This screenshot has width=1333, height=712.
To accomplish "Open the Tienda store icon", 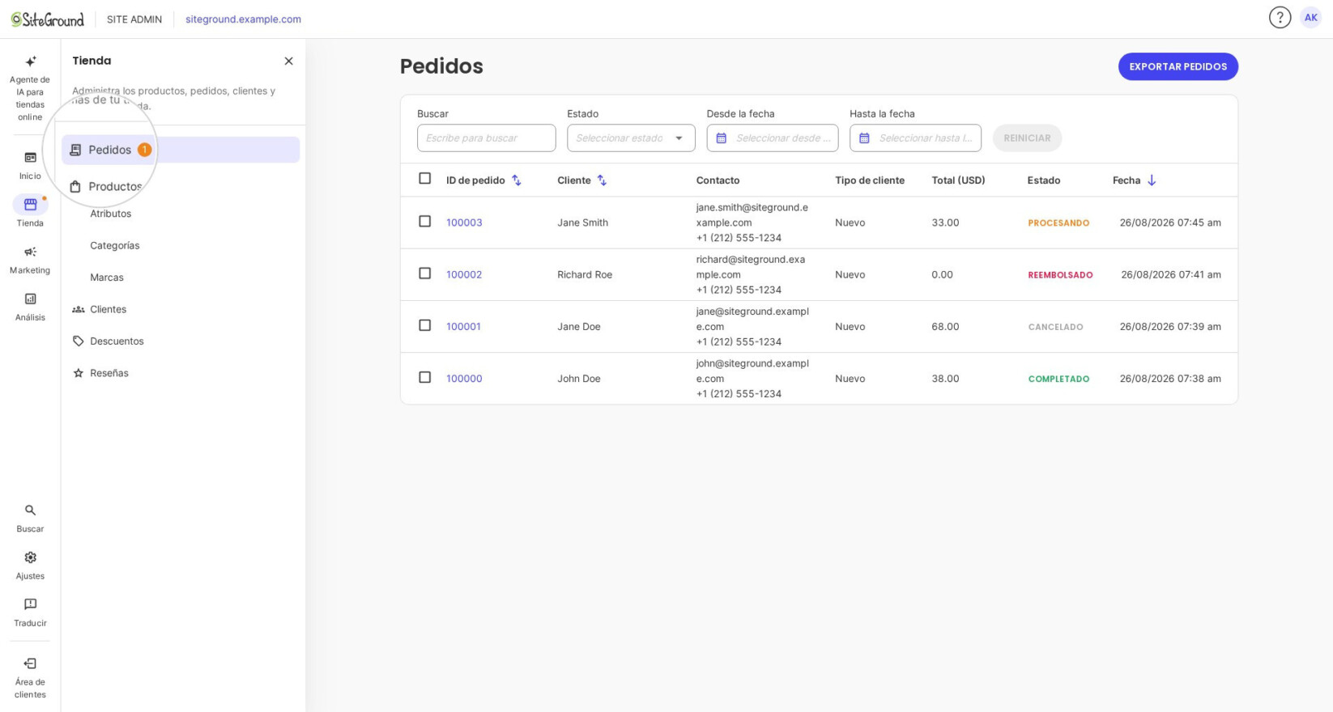I will point(30,205).
